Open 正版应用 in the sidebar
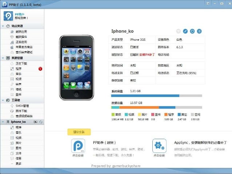The width and height of the screenshot is (232, 174). pos(21,42)
